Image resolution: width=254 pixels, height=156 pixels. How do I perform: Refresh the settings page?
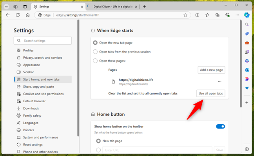pyautogui.click(x=18, y=15)
